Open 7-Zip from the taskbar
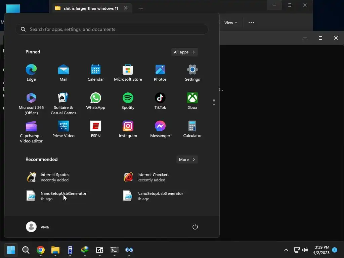 99,250
